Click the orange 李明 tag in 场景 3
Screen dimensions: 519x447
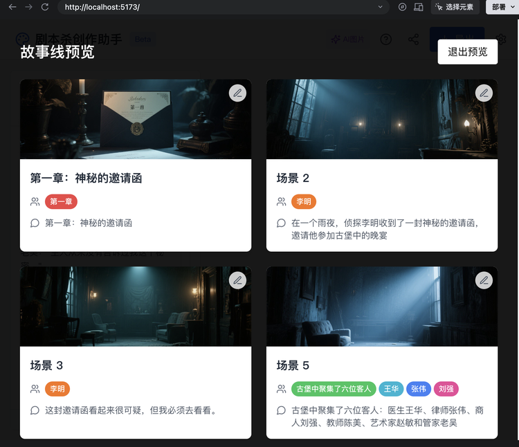tap(57, 389)
